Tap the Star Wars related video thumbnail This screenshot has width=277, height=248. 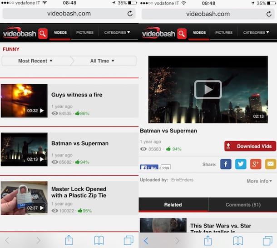[x=163, y=225]
